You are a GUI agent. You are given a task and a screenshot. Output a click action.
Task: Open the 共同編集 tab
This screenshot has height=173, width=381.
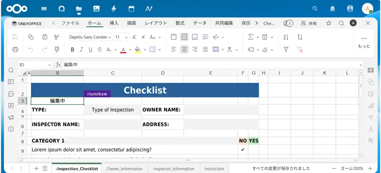(x=224, y=23)
